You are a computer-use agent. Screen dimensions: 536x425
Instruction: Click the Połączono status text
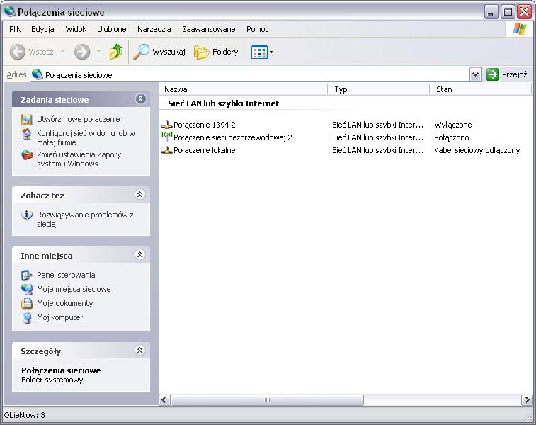coord(452,138)
